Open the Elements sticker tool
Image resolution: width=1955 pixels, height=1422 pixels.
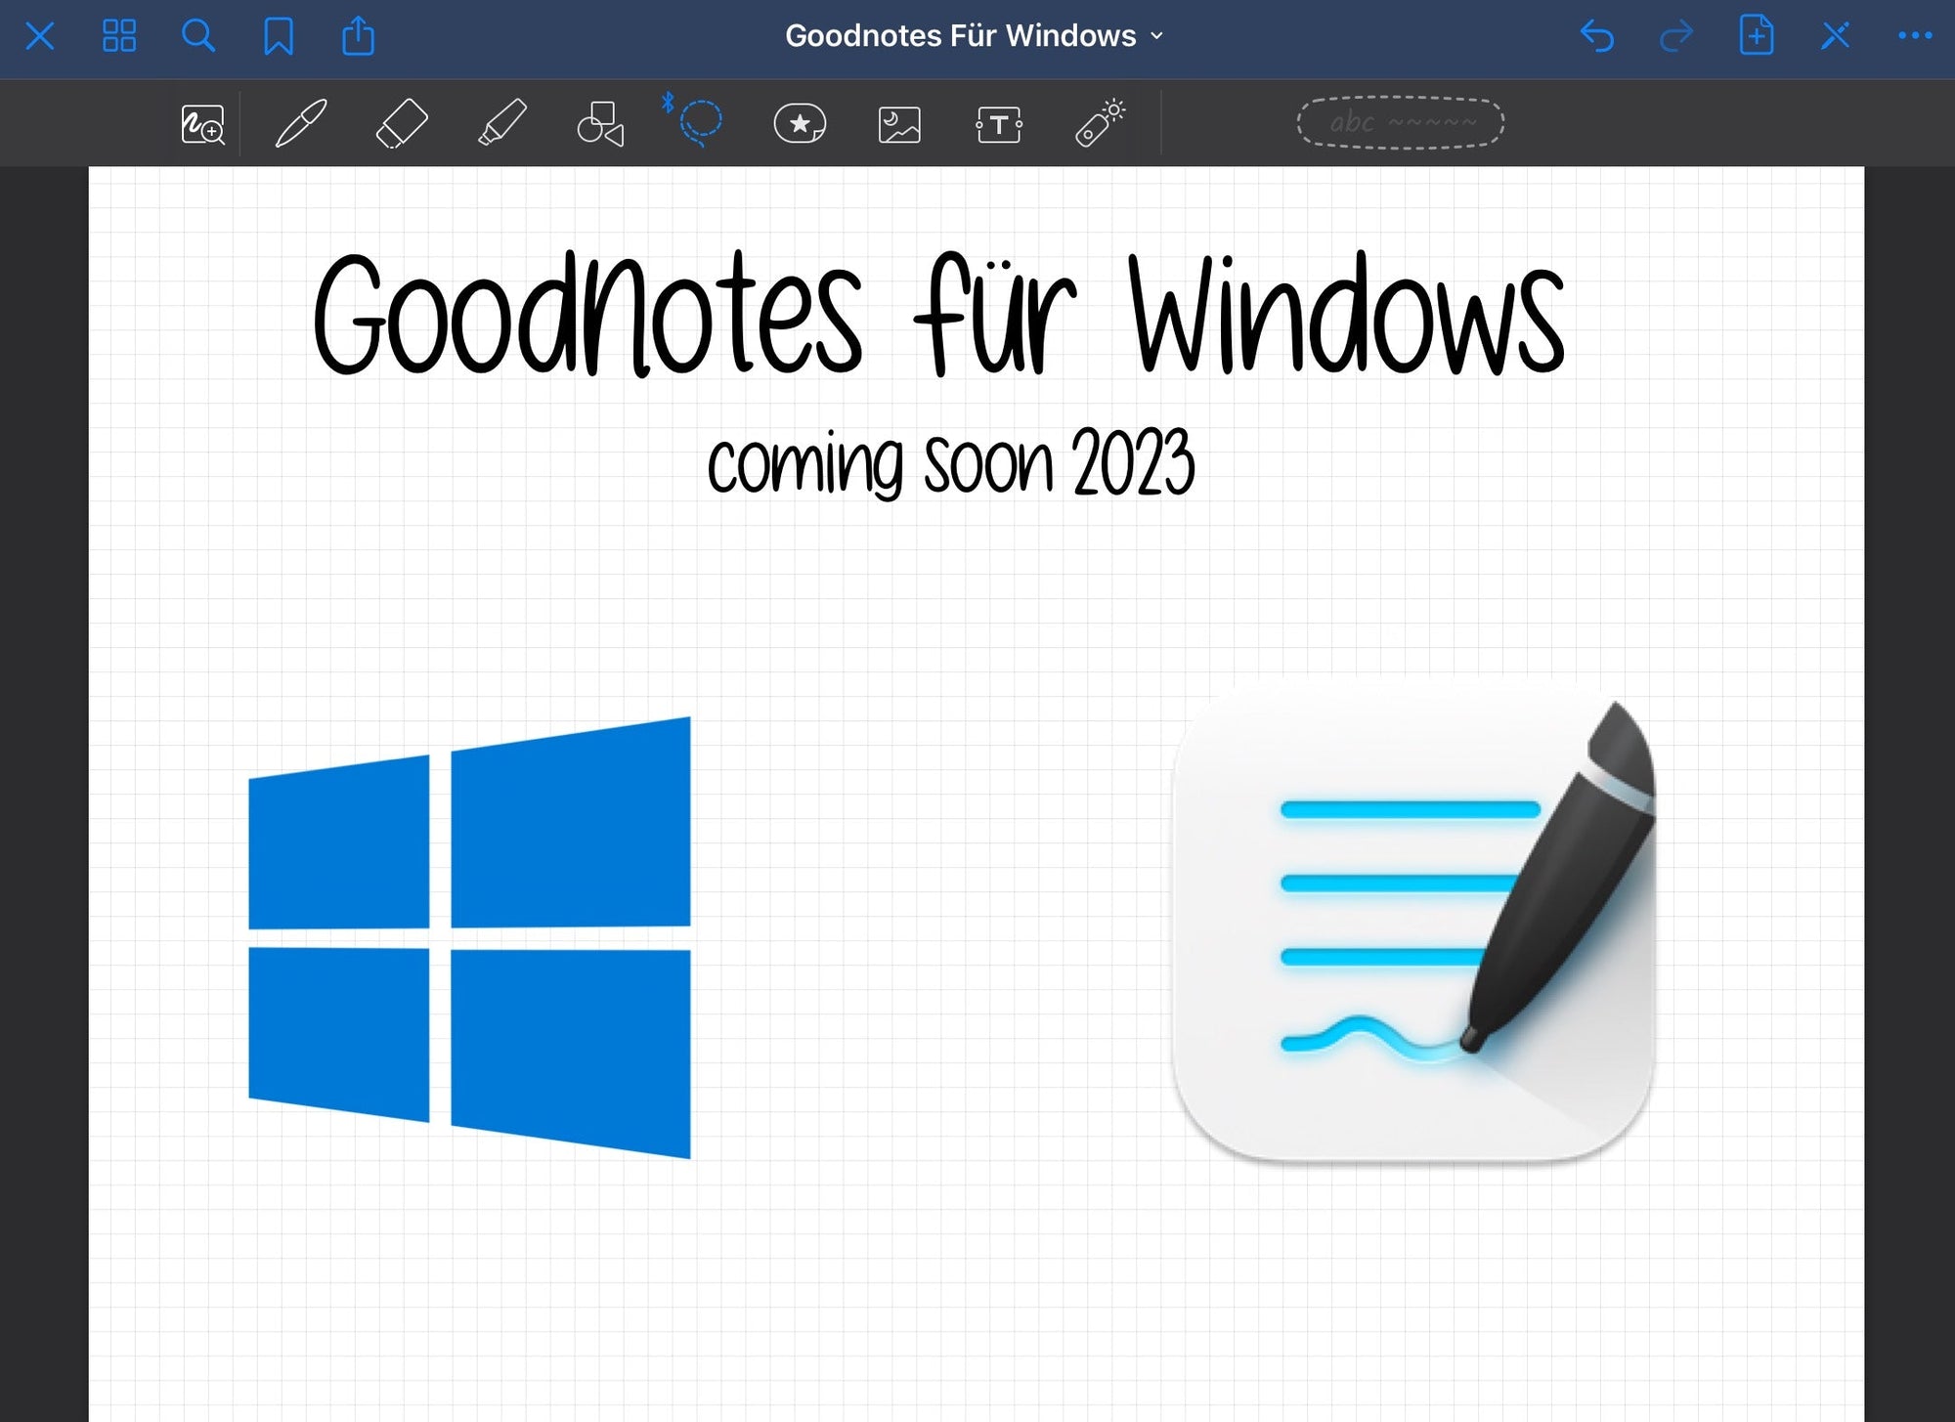(800, 123)
